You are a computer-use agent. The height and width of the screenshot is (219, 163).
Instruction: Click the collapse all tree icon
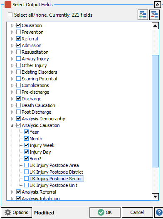click(x=154, y=15)
